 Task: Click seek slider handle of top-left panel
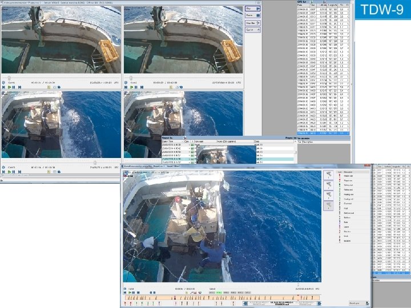(x=10, y=78)
